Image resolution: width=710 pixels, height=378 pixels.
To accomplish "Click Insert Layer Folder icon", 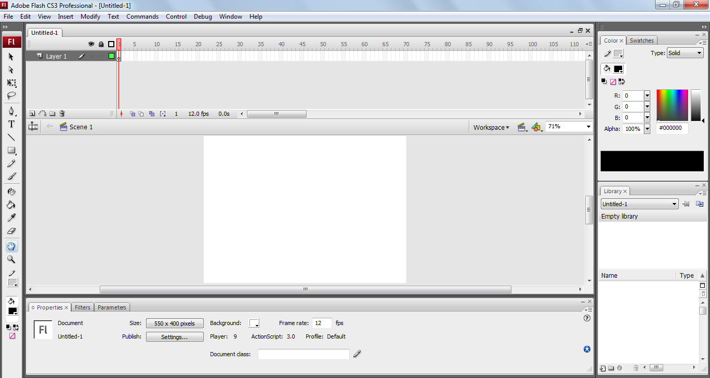I will click(x=52, y=114).
